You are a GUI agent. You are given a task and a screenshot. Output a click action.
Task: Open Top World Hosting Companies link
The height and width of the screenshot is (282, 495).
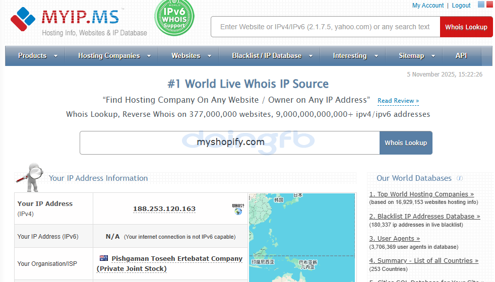point(421,194)
